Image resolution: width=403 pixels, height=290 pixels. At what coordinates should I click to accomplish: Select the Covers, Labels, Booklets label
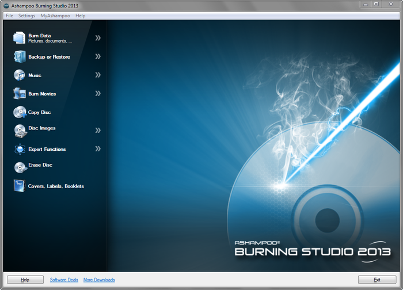pos(56,186)
